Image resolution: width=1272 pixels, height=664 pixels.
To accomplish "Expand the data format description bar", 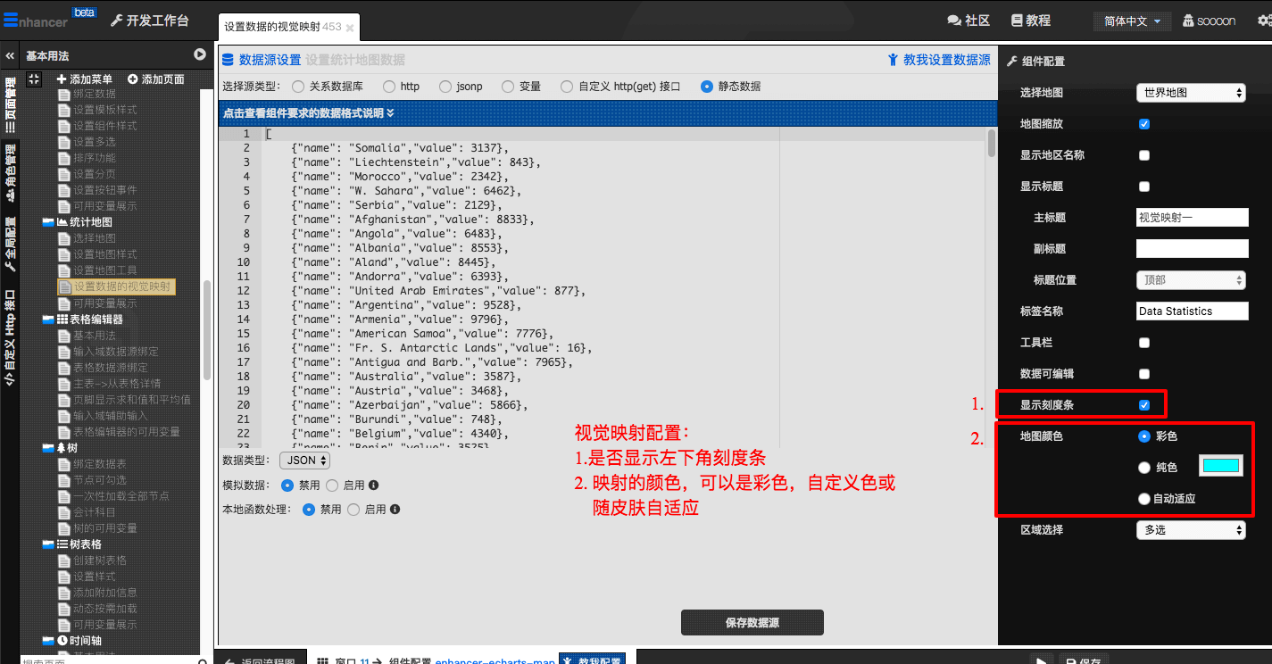I will pyautogui.click(x=308, y=113).
